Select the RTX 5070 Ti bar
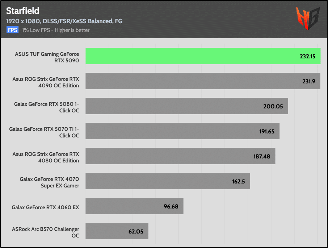The image size is (328, 248). point(182,131)
